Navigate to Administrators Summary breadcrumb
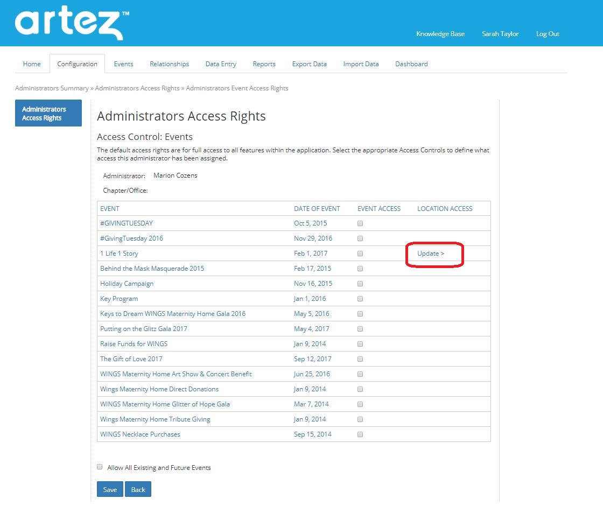 pyautogui.click(x=52, y=88)
